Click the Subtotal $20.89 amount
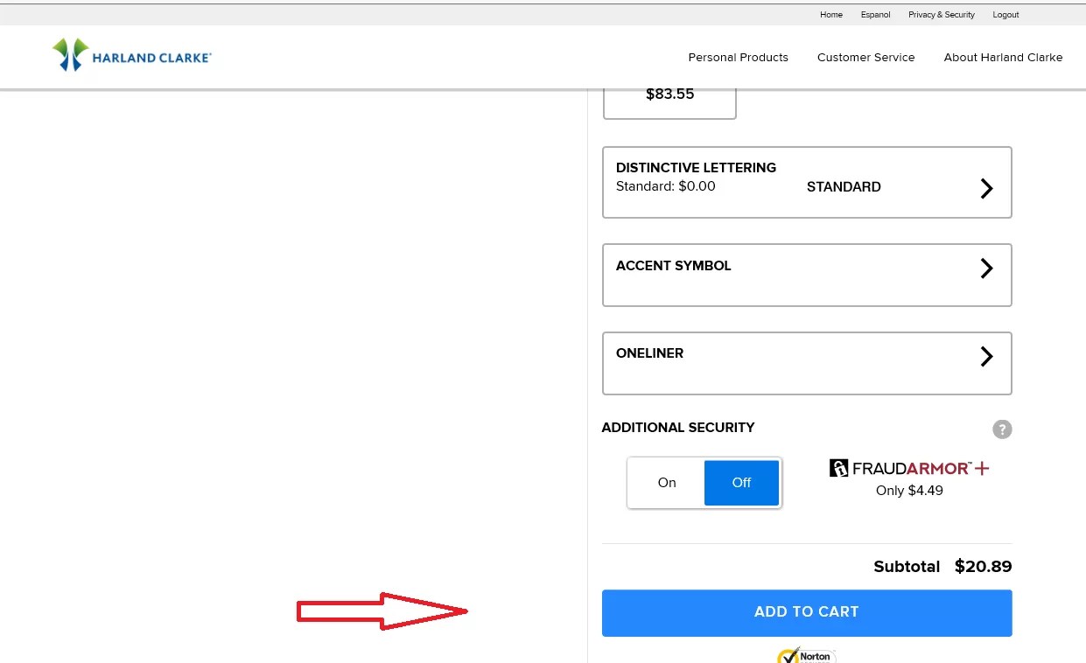The height and width of the screenshot is (663, 1086). pos(983,567)
